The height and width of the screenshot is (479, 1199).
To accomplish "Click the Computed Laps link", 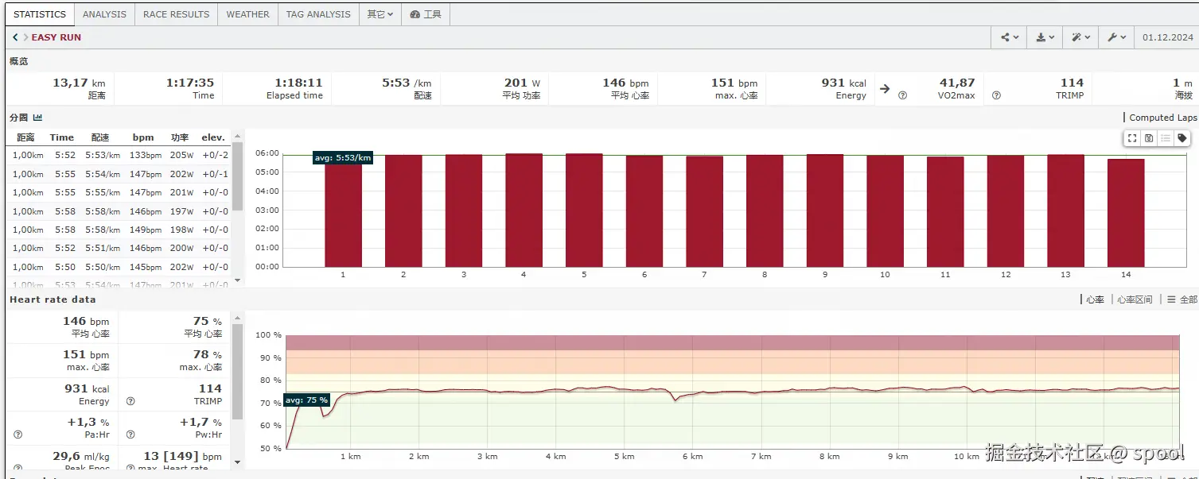I will pos(1162,118).
